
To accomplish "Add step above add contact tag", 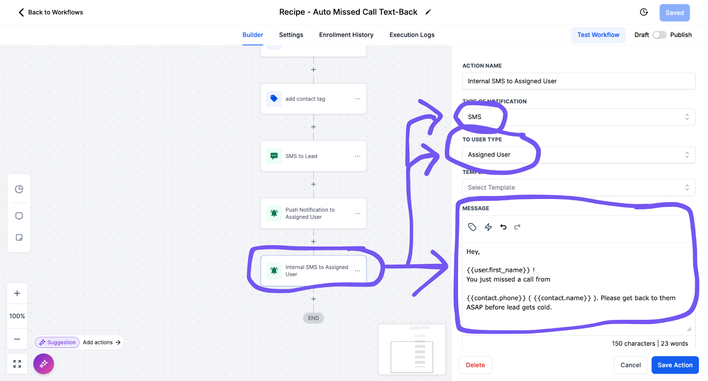I will pos(313,70).
